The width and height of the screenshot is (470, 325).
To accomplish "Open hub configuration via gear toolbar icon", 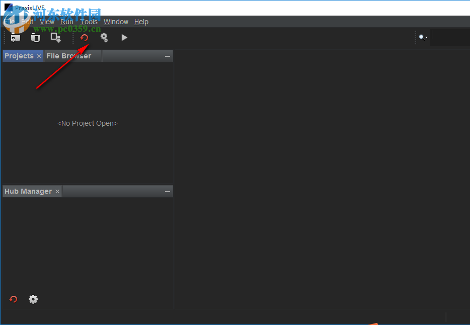I will pos(104,37).
